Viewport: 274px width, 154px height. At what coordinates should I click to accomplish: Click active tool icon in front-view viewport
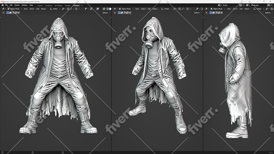3,13
